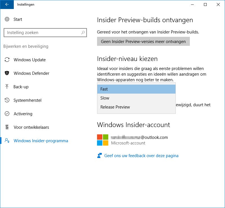This screenshot has width=225, height=208.
Task: Choose Fast in the Insider level dropdown
Action: coord(136,89)
